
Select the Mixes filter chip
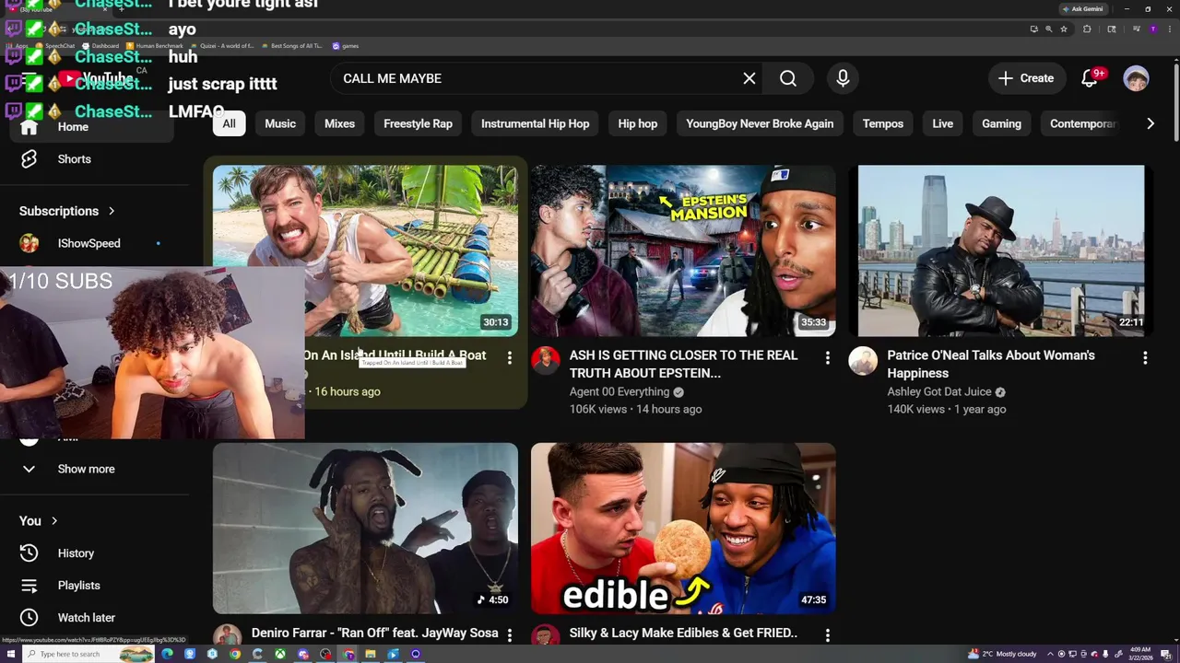(339, 123)
